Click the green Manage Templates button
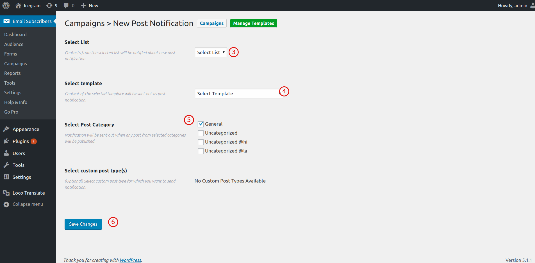This screenshot has height=263, width=535. click(254, 23)
